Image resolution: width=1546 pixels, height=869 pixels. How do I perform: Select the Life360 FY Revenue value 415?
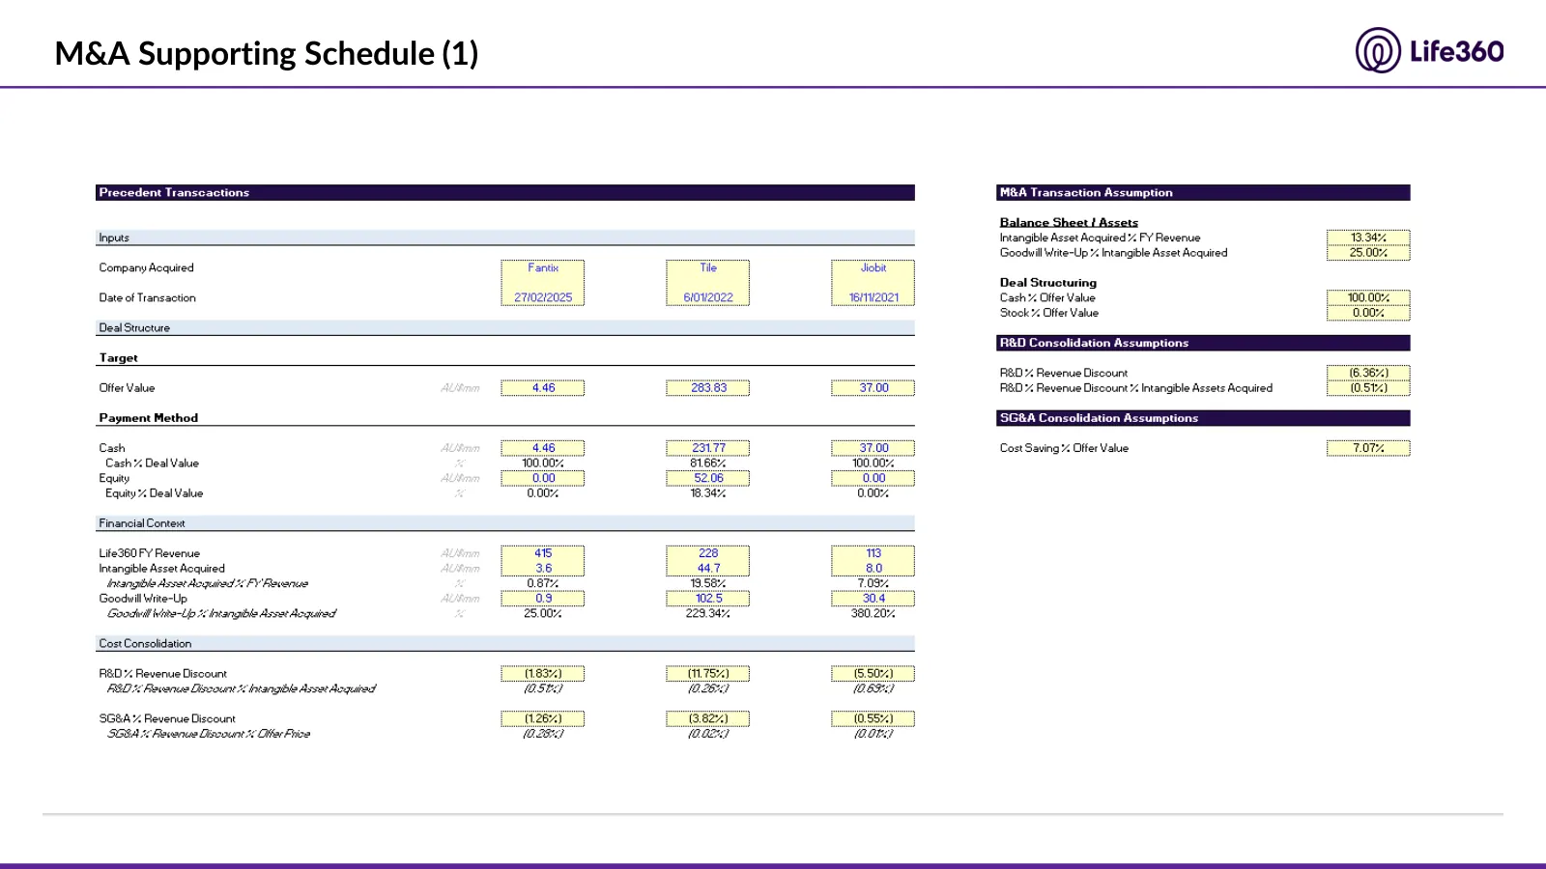pos(543,553)
